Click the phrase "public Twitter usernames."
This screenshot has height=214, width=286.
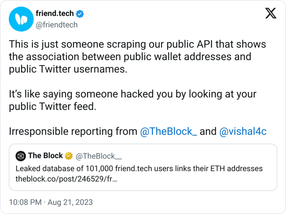[68, 69]
